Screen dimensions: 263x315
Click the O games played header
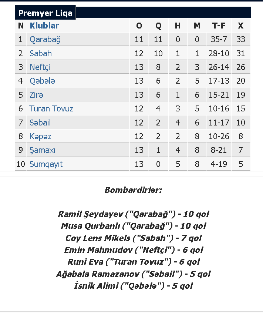[139, 26]
